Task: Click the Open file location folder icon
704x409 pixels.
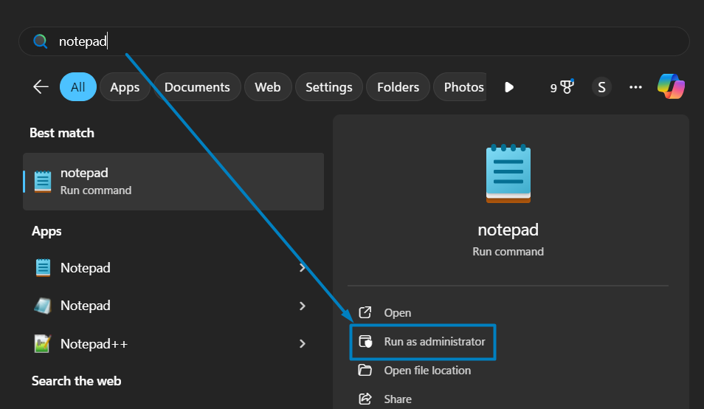Action: point(365,370)
